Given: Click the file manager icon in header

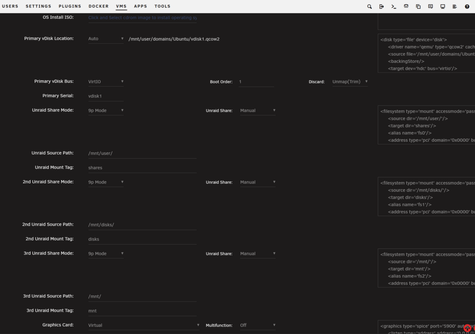Looking at the screenshot, I should [406, 6].
